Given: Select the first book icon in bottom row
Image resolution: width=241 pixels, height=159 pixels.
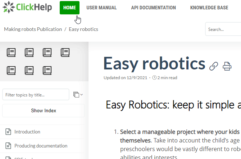Looking at the screenshot, I should point(11,70).
